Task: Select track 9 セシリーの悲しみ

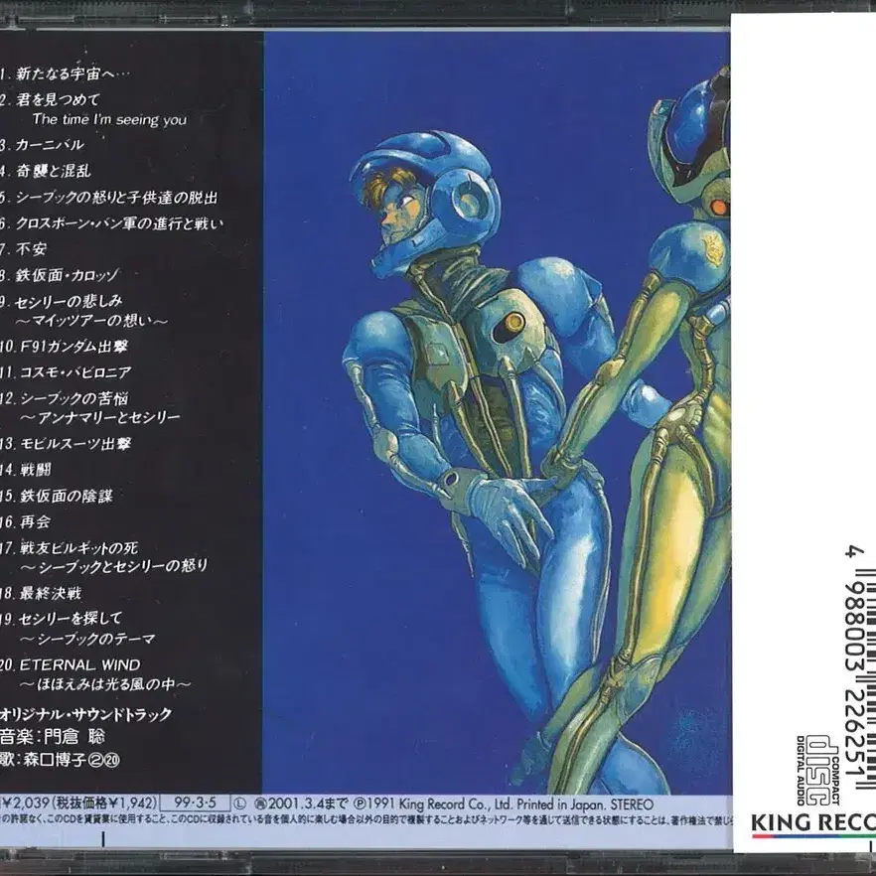Action: tap(62, 301)
